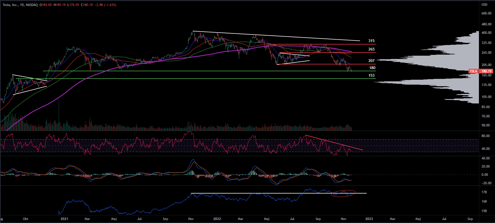Click the 600.00 price scale value

[486, 13]
